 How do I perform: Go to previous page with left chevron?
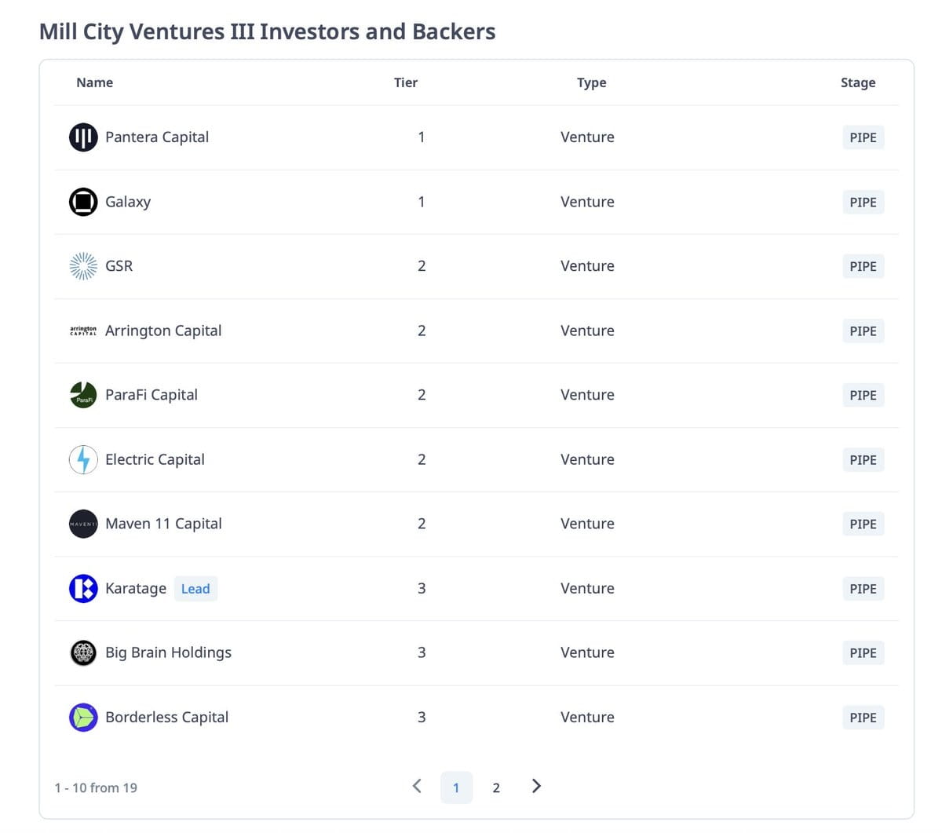click(417, 786)
